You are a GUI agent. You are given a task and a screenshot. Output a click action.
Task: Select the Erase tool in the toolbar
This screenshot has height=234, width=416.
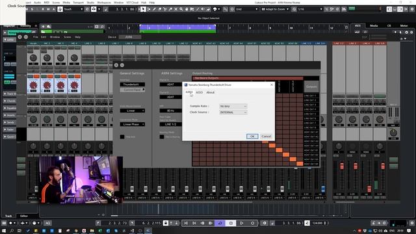(x=159, y=9)
